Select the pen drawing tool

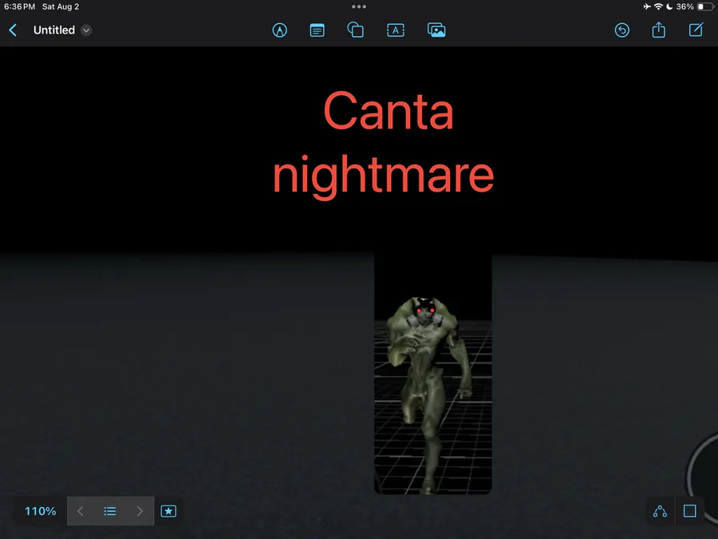point(280,30)
